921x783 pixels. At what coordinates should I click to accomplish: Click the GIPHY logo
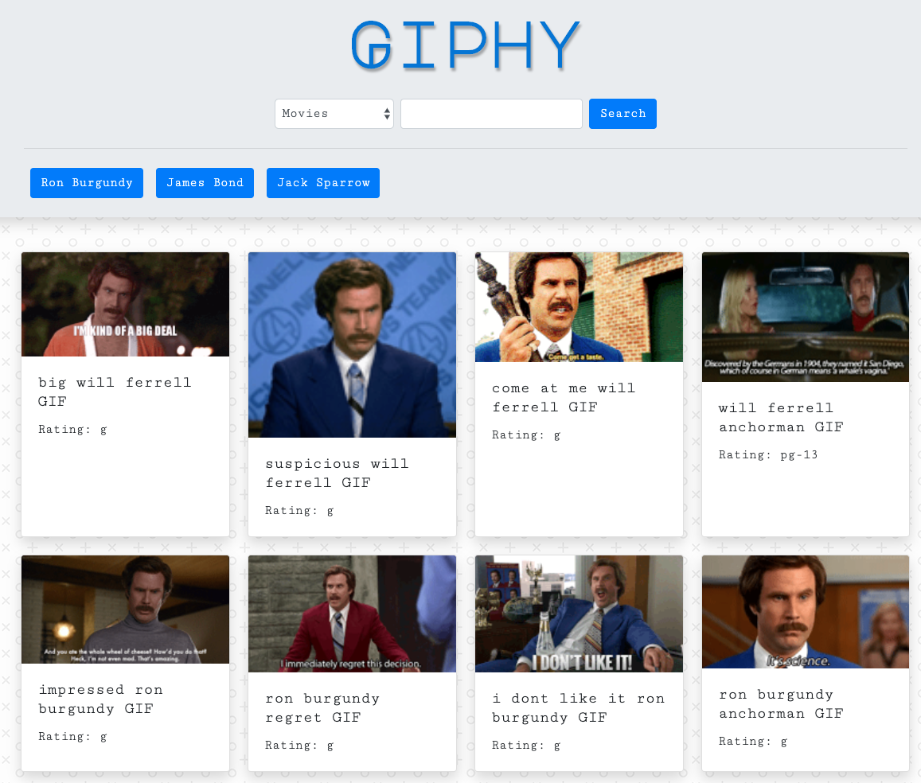pyautogui.click(x=466, y=45)
